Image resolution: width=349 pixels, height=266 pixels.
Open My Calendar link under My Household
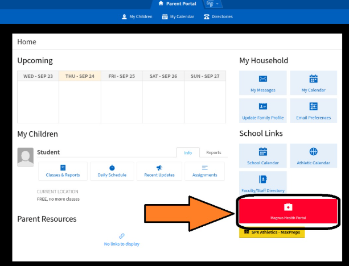point(313,90)
